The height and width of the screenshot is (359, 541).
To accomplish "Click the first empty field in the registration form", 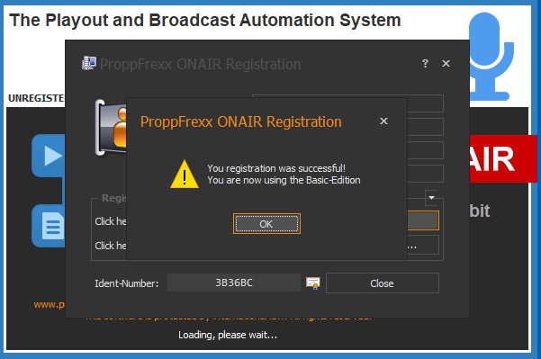I will [x=426, y=103].
